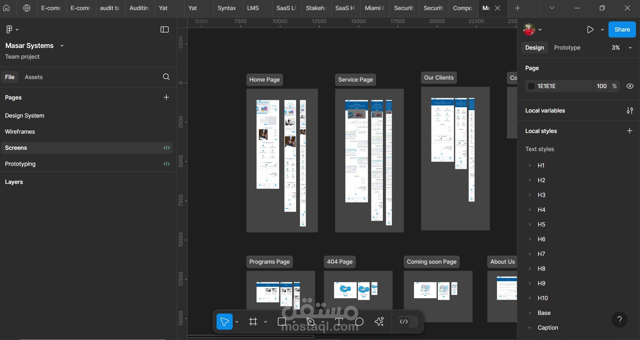Toggle the sidebar panel layout icon

(165, 29)
